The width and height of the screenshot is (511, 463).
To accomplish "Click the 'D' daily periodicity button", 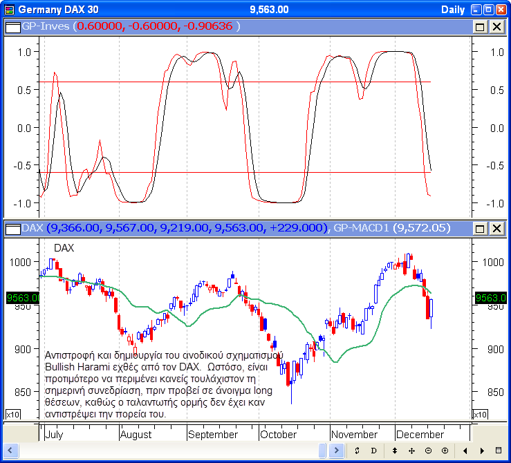I will click(x=374, y=451).
